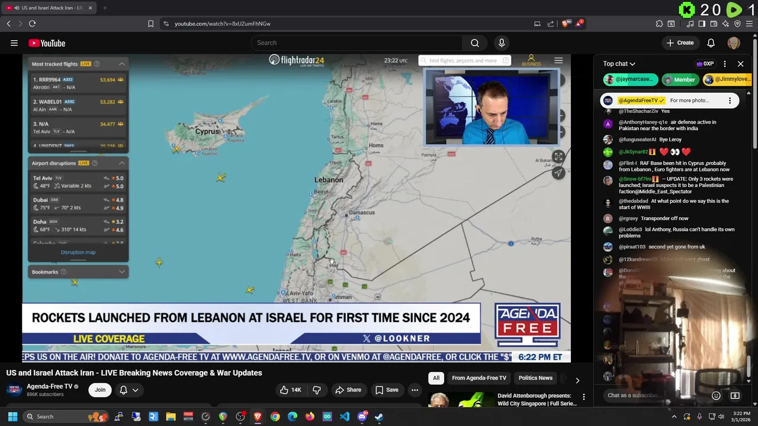This screenshot has height=426, width=758.
Task: Click the YouTube search magnifier button
Action: coord(475,43)
